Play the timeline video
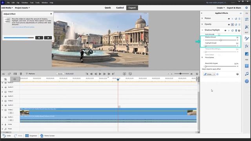Image resolution: width=251 pixels, height=141 pixels. [x=100, y=74]
